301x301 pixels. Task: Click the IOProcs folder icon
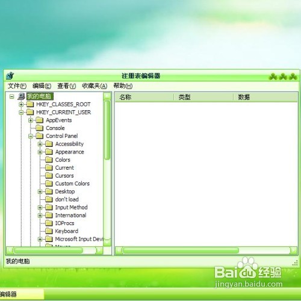click(x=49, y=223)
